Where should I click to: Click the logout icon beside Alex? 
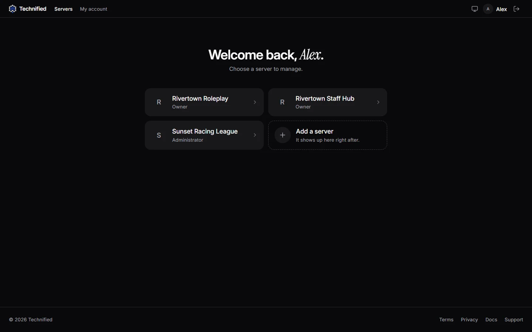click(x=516, y=9)
